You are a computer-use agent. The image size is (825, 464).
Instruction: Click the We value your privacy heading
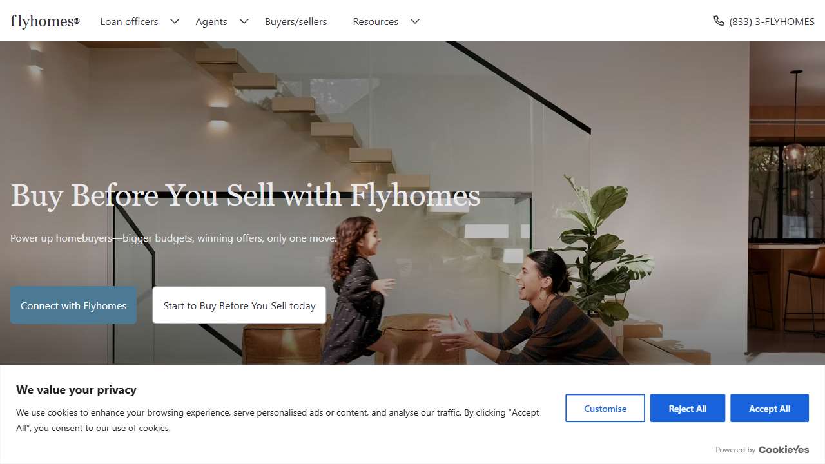click(x=76, y=390)
